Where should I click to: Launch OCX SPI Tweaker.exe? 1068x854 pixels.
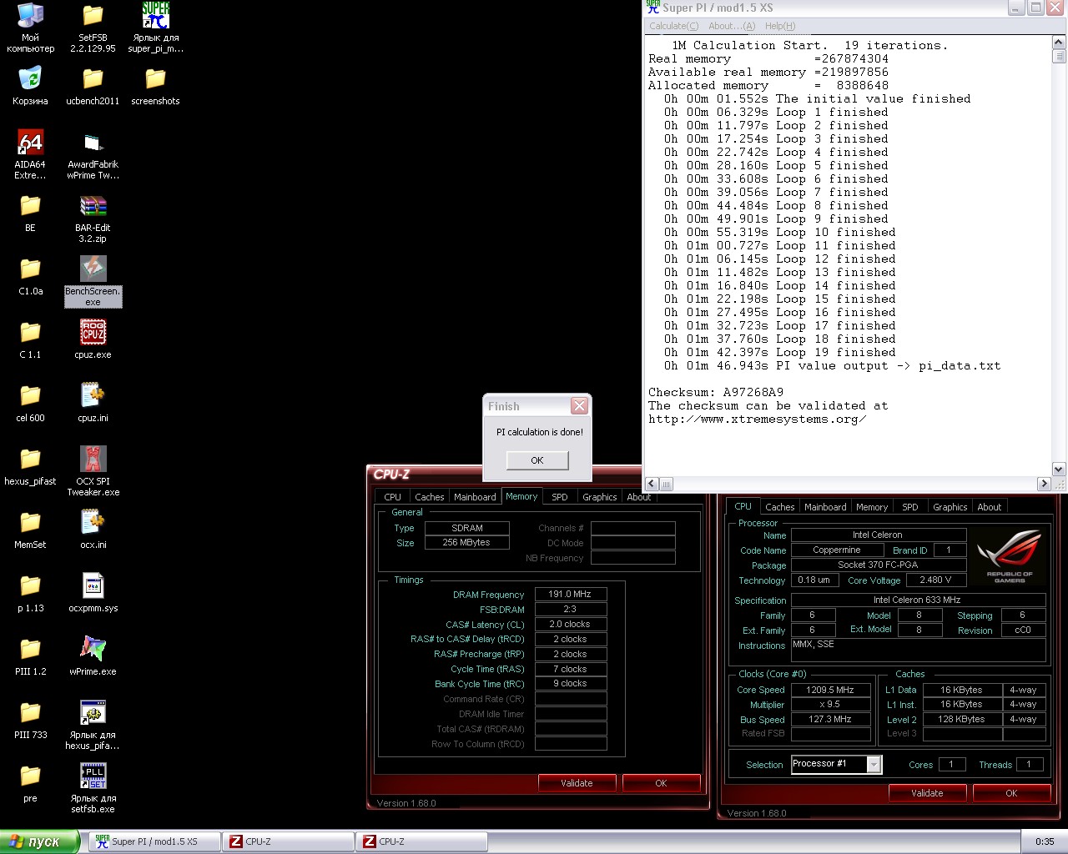(93, 471)
